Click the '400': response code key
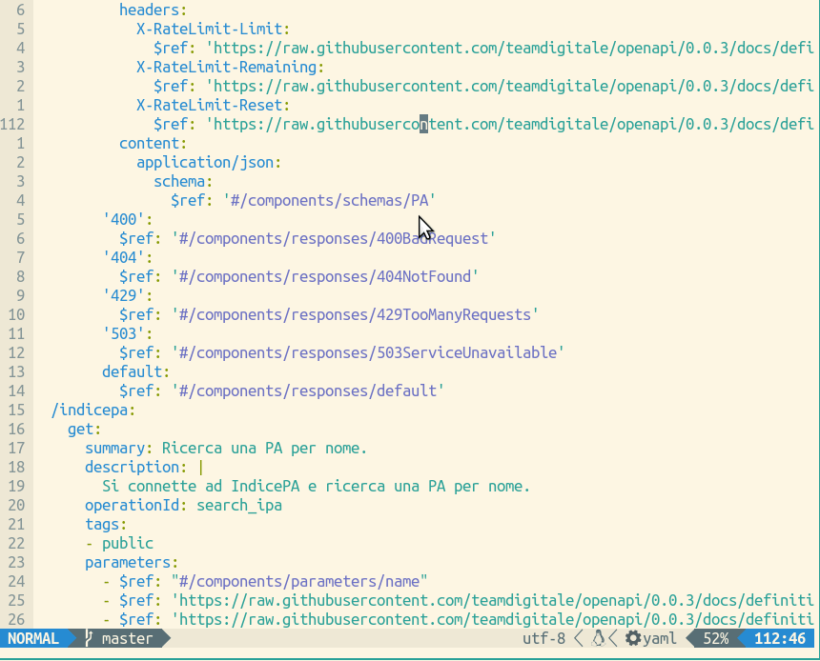Viewport: 820px width, 661px height. 127,219
